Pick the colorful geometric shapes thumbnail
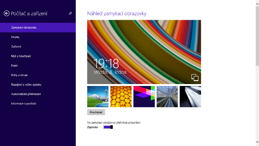This screenshot has width=259, height=146. tap(144, 96)
